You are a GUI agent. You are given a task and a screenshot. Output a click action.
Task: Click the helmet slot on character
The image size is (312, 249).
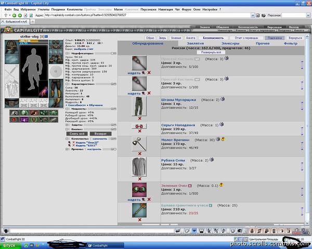12,47
